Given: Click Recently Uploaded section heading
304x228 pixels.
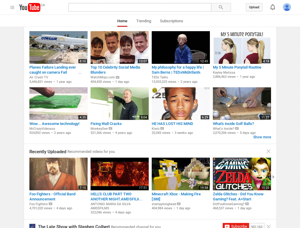Looking at the screenshot, I should [48, 152].
